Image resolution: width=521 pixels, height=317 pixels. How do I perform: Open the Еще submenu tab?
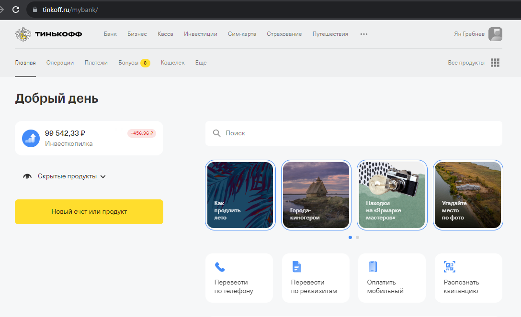[x=201, y=63]
